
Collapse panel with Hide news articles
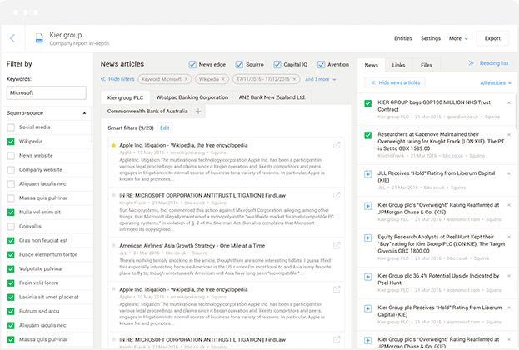coord(395,82)
